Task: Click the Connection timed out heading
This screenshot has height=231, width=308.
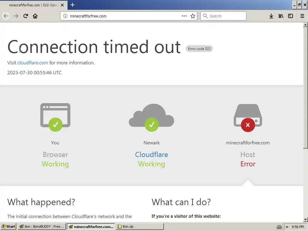Action: (94, 47)
